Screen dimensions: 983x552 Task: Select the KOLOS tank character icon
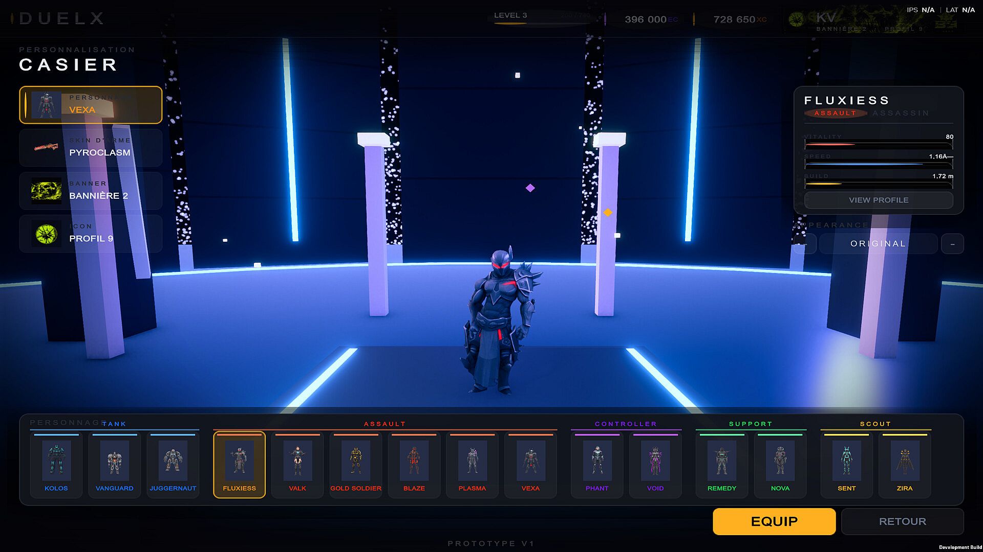pyautogui.click(x=56, y=464)
